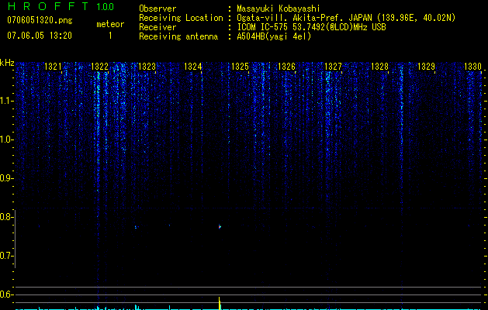The height and width of the screenshot is (310, 488).
Task: Click the 1323 time marker
Action: (x=147, y=66)
